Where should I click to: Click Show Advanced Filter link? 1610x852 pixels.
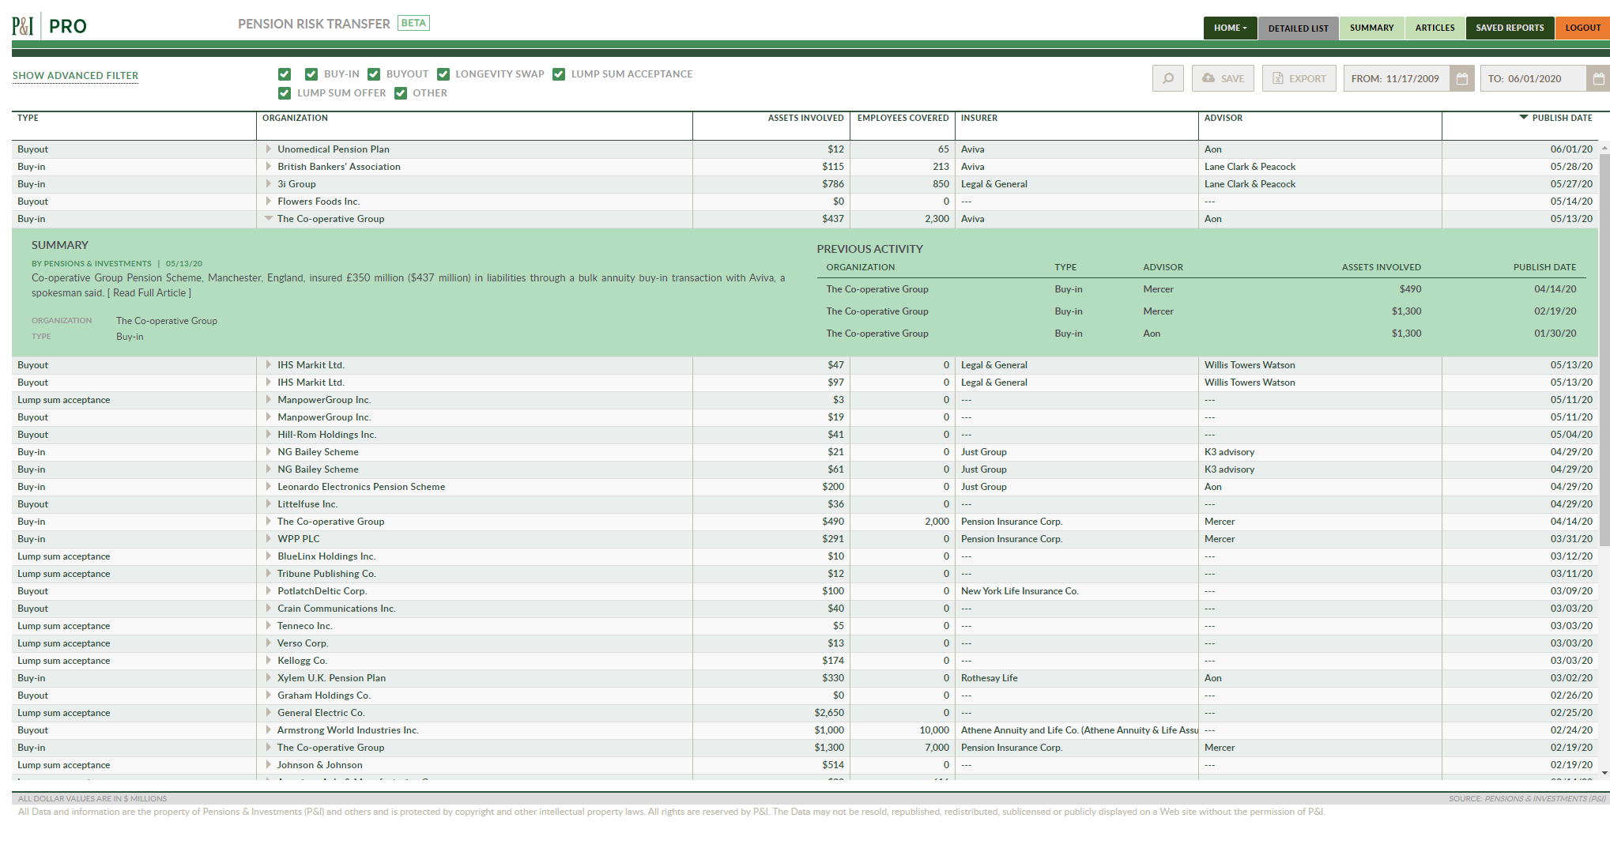tap(75, 76)
